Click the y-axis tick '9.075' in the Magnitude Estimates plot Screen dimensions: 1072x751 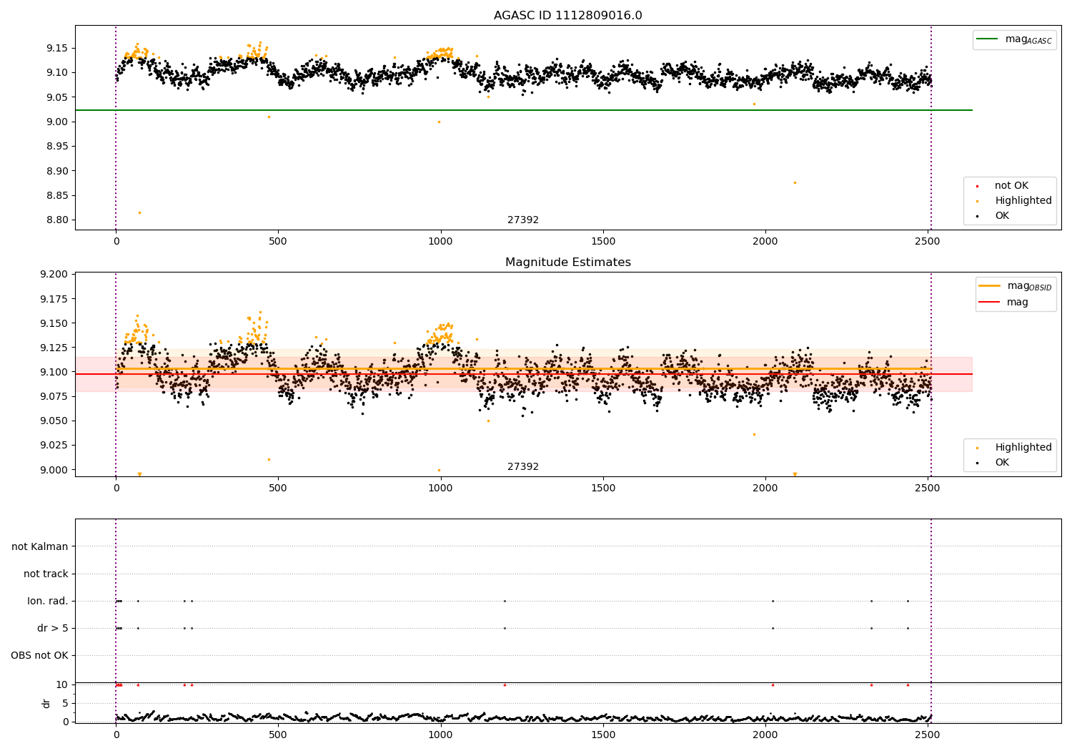pos(54,397)
